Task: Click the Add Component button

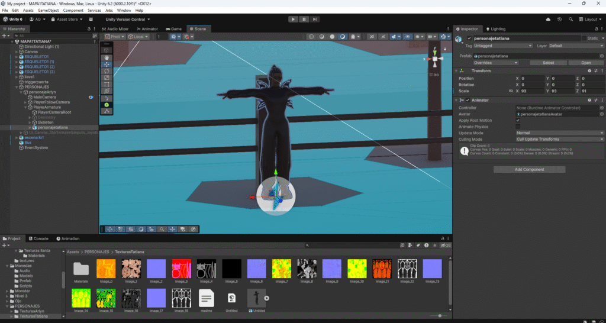Action: 529,169
